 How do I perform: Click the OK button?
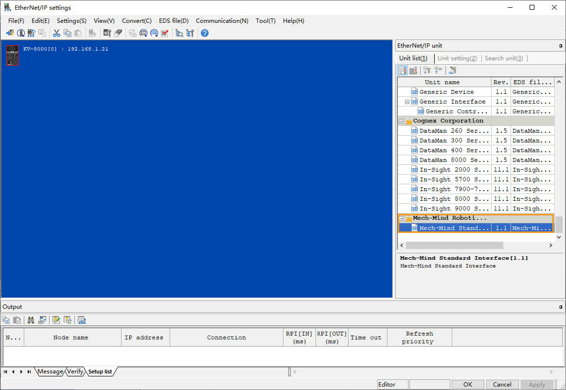point(467,384)
